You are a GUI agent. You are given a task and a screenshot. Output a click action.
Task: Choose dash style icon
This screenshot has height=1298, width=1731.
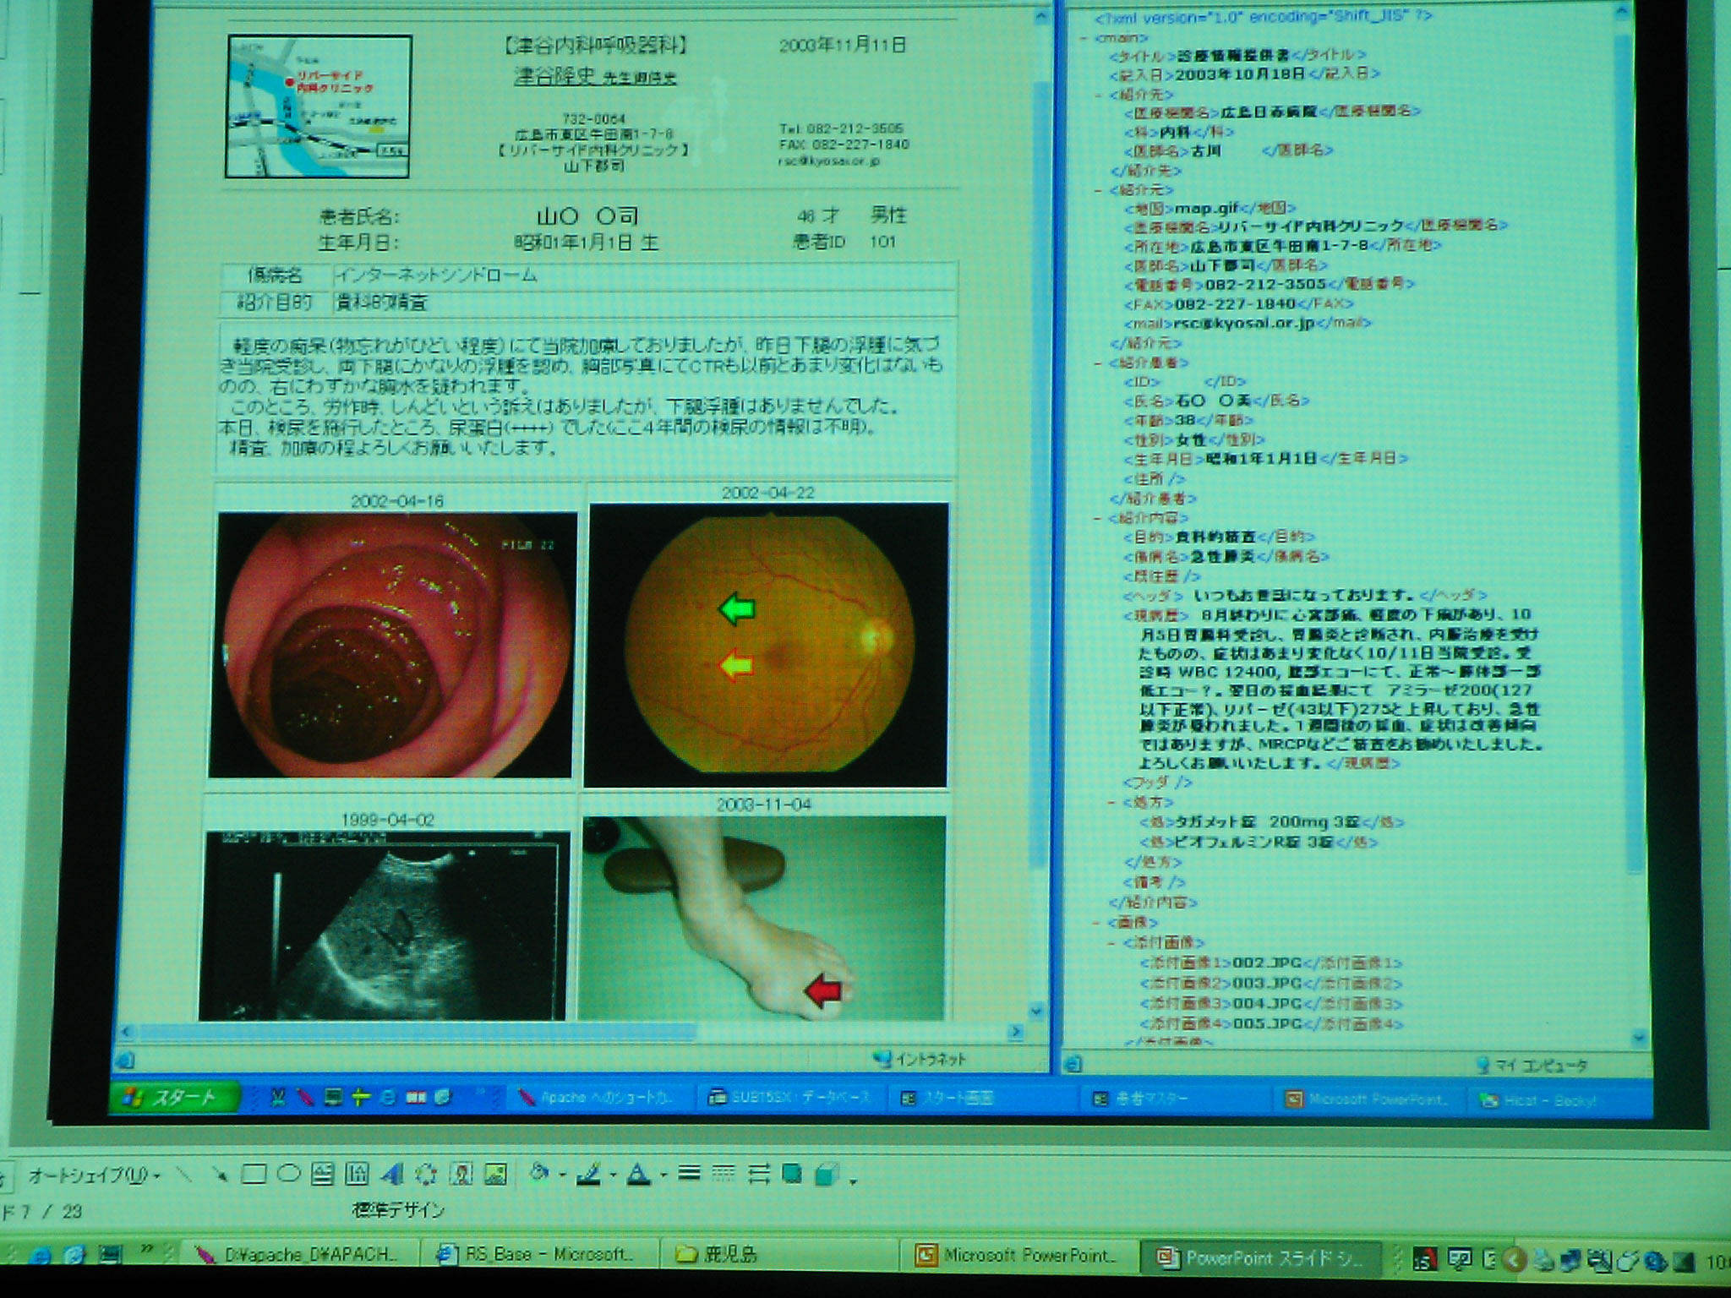pyautogui.click(x=724, y=1174)
